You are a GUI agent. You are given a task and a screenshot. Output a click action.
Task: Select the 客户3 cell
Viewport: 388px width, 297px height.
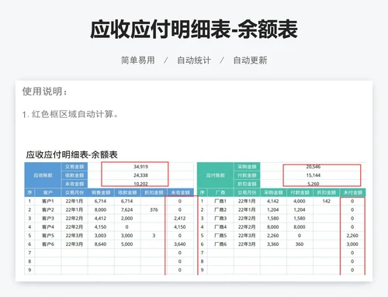click(48, 219)
